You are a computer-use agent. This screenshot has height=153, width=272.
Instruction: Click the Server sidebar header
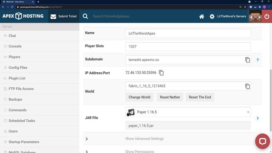click(x=40, y=27)
